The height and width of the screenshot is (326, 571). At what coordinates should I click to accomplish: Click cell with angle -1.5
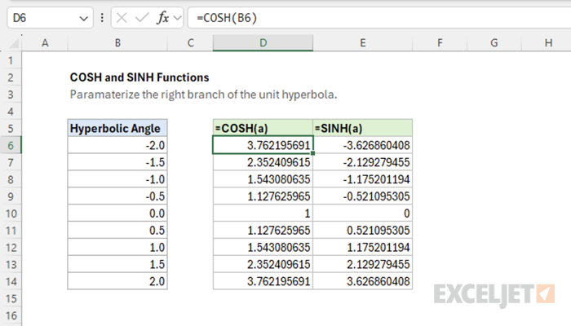click(117, 163)
